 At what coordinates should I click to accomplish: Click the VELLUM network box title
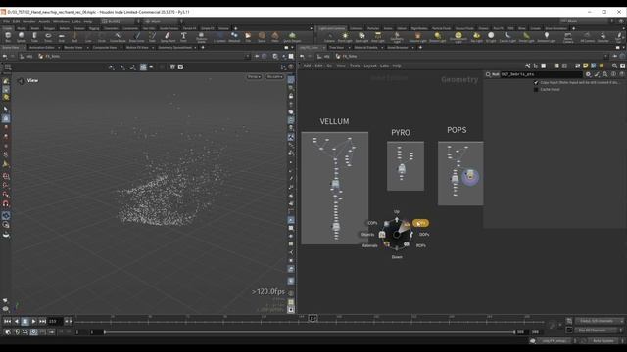coord(334,121)
